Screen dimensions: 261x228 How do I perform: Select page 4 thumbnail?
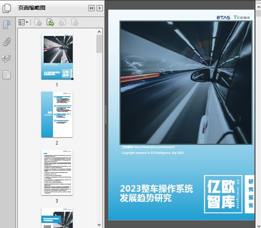57,218
